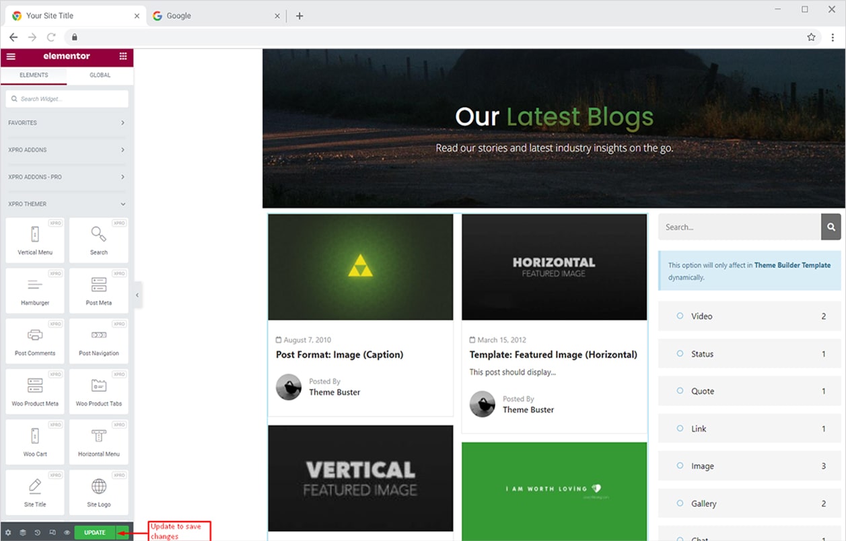Click Theme Buster author under Featured Image (Horizontal) post
846x541 pixels.
coord(528,410)
